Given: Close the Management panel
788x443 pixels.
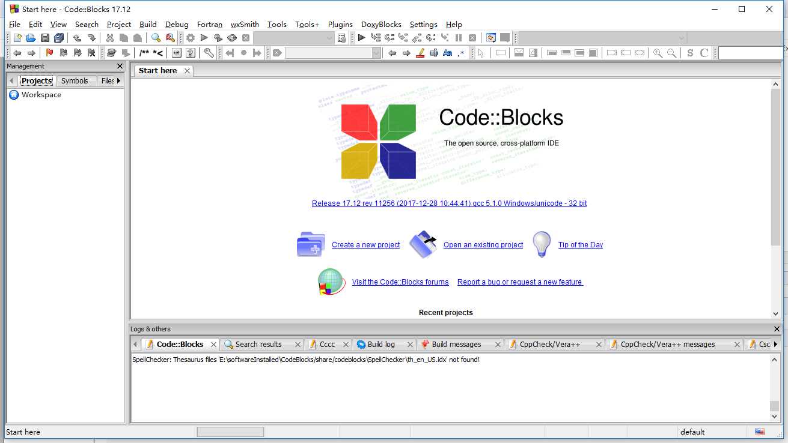Looking at the screenshot, I should (120, 66).
